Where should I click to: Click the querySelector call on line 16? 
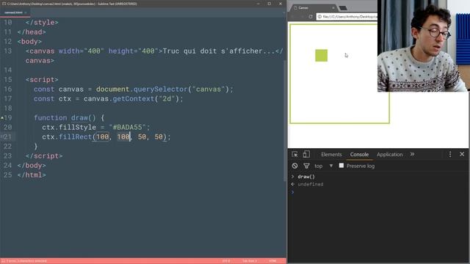click(x=160, y=89)
